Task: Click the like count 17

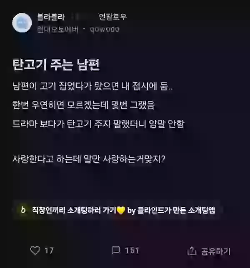Action: pos(49,251)
